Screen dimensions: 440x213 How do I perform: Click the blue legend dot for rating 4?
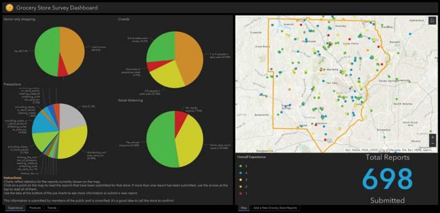coord(240,173)
